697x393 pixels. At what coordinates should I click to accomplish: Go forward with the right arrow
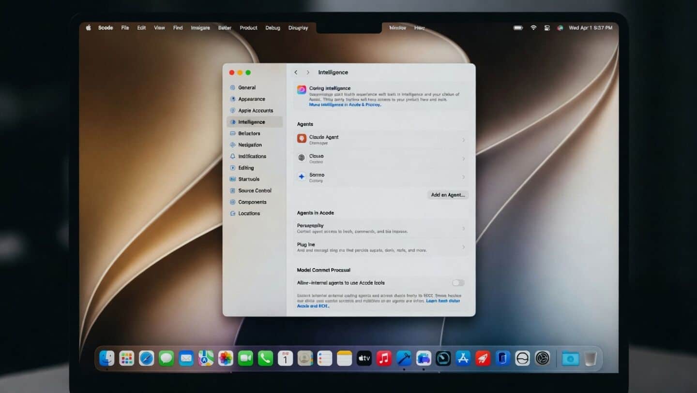point(308,73)
